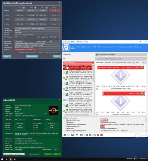Click the AMD logo on the Ryzen 7 3700X entry
Image resolution: width=148 pixels, height=161 pixels.
click(x=67, y=89)
